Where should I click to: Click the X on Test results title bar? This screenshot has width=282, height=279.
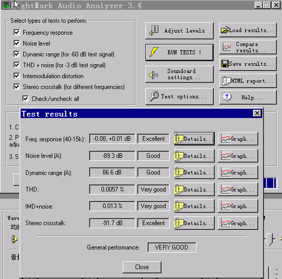(x=257, y=113)
